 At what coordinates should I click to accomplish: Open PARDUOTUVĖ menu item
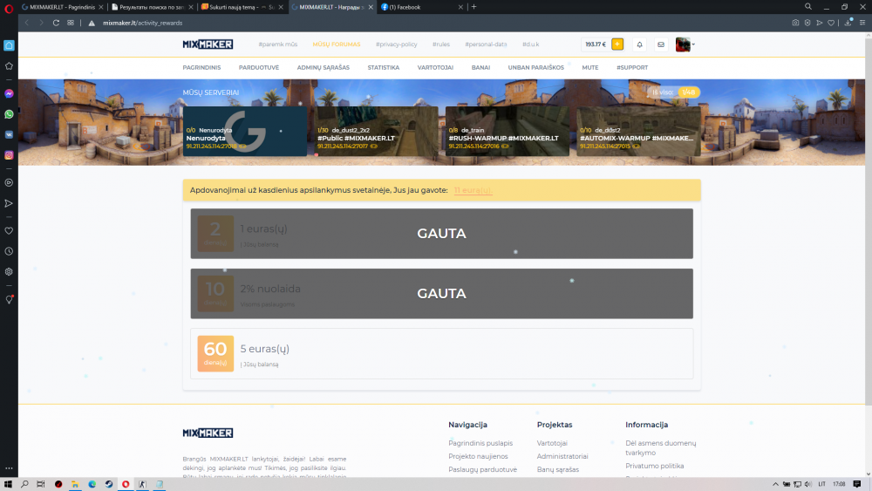tap(259, 68)
